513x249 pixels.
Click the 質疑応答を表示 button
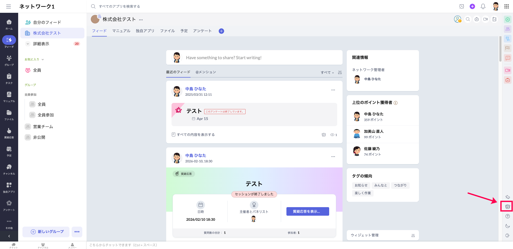pos(308,211)
